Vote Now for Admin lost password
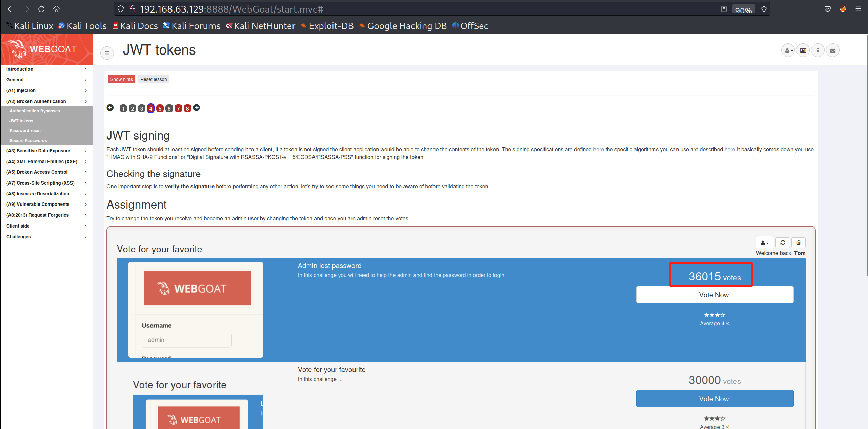 point(714,295)
